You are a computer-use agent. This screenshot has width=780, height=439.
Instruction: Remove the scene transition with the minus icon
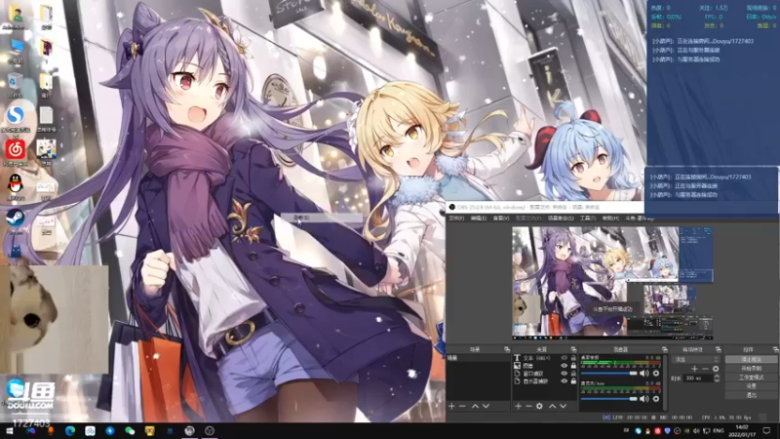tap(705, 369)
